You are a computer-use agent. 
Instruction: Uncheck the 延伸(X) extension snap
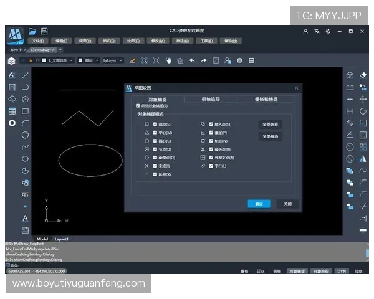click(155, 174)
